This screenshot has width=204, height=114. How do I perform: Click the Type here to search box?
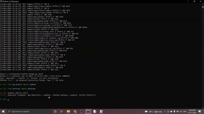[29, 111]
